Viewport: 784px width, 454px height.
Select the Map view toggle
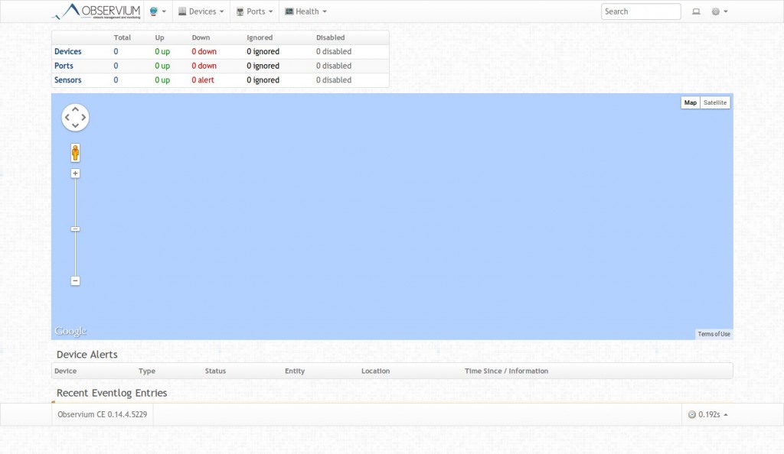pyautogui.click(x=691, y=102)
